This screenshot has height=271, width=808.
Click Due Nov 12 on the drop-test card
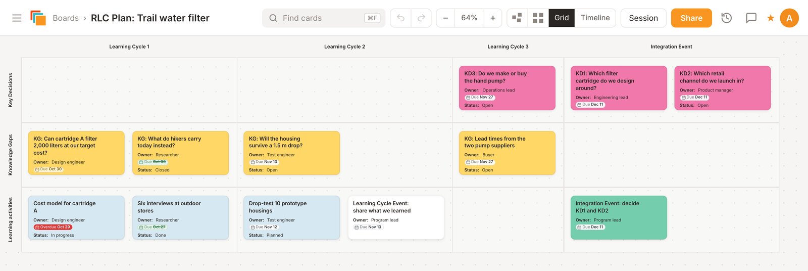264,227
